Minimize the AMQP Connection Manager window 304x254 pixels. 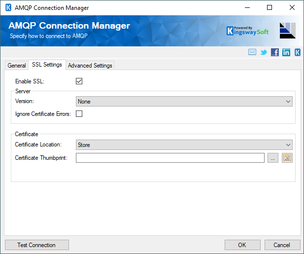pos(247,8)
